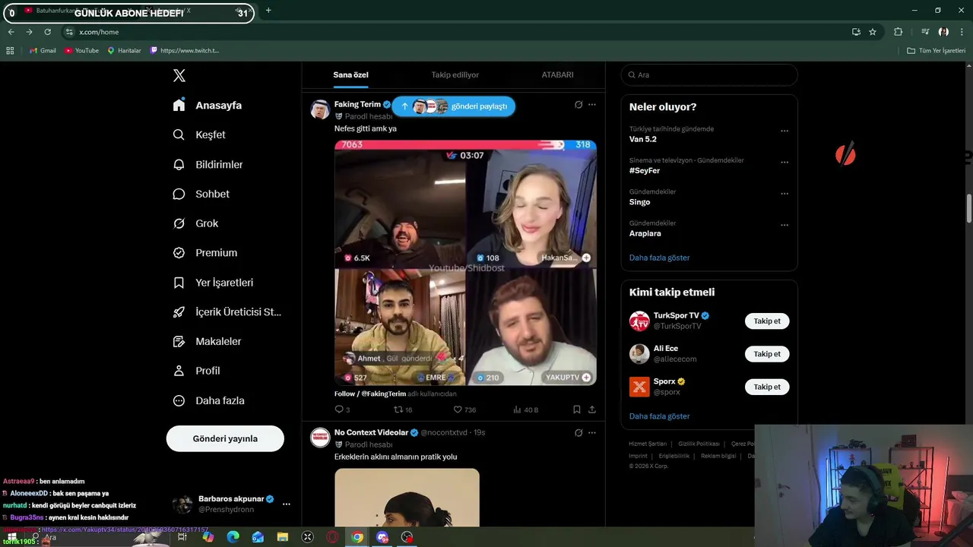Open the X logo home link
This screenshot has height=547, width=973.
tap(179, 75)
